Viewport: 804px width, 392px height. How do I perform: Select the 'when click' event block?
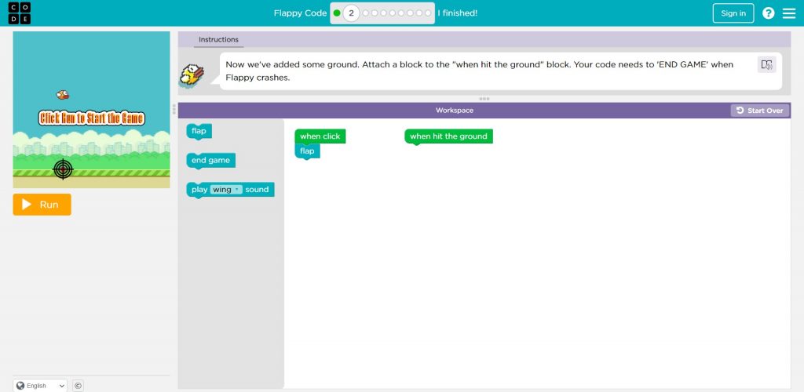(x=320, y=136)
